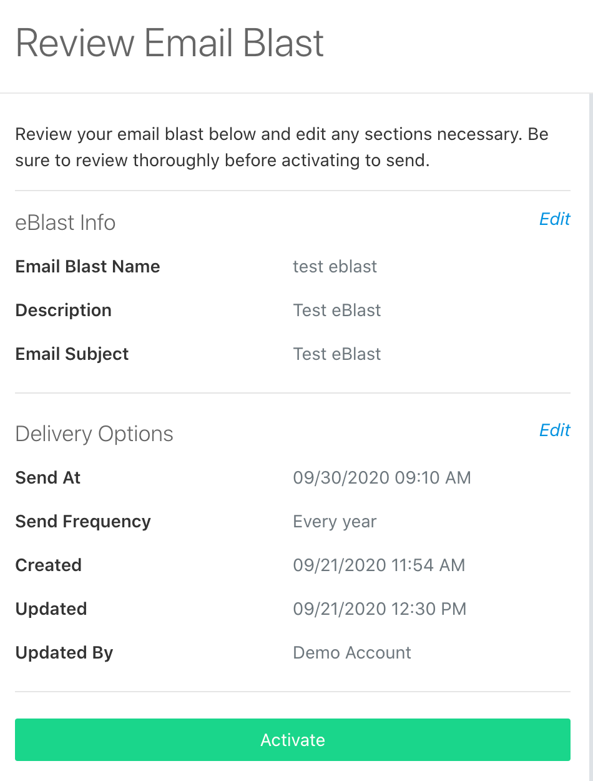Click Edit link for Delivery Options
This screenshot has width=593, height=781.
point(554,430)
